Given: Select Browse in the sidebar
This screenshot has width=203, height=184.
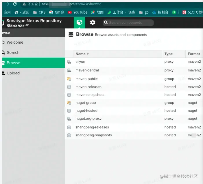Looking at the screenshot, I should pos(34,63).
